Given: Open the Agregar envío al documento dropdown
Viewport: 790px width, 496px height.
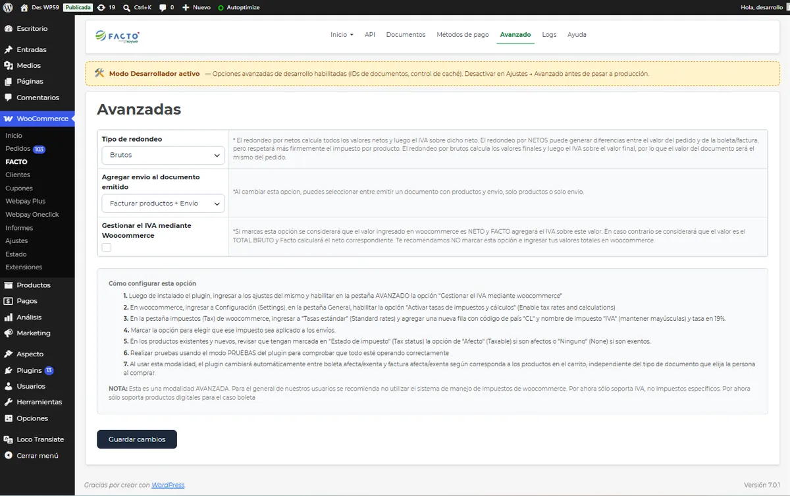Looking at the screenshot, I should [x=163, y=204].
